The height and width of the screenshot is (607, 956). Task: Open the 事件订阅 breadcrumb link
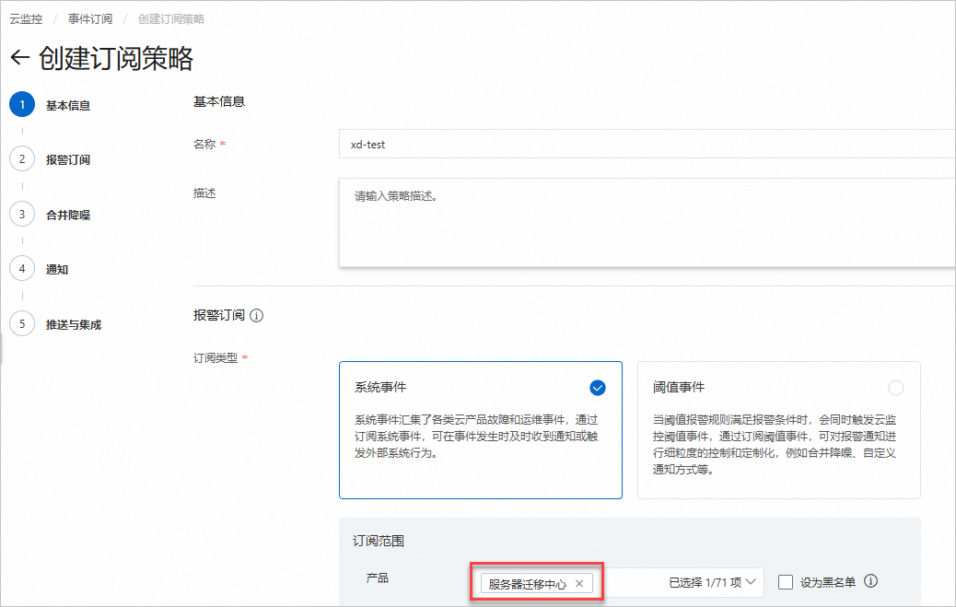click(x=90, y=19)
